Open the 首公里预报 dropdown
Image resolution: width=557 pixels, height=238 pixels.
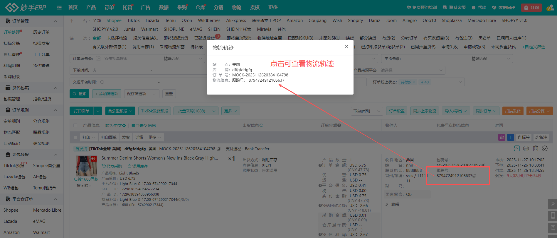[120, 111]
